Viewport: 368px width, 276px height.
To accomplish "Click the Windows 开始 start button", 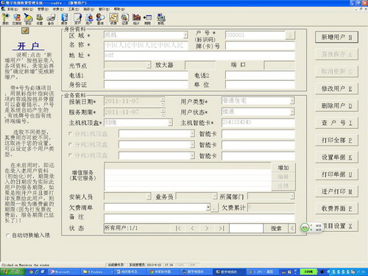I will pos(13,272).
